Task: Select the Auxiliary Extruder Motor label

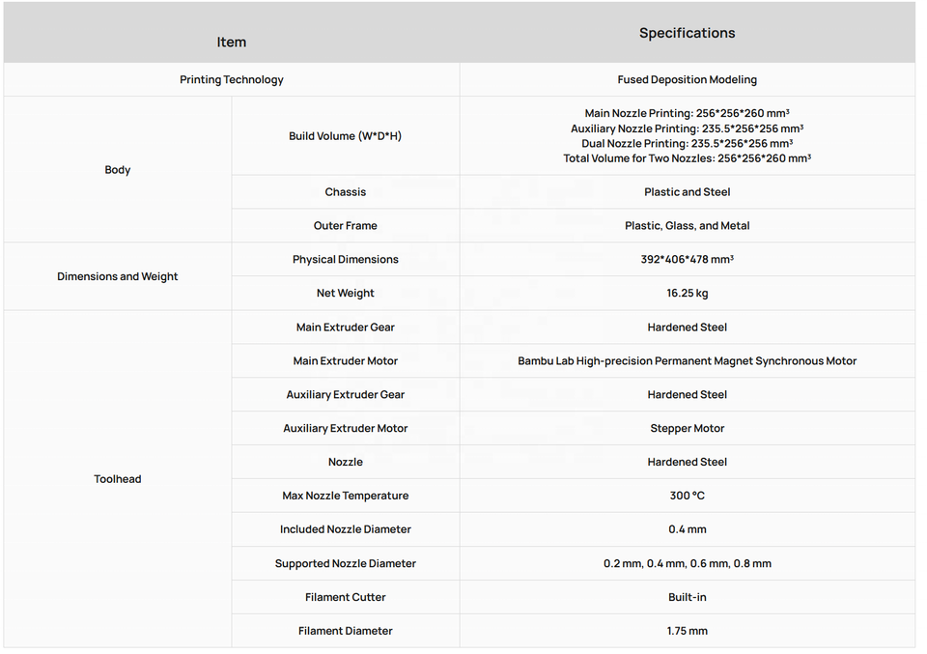Action: tap(346, 429)
